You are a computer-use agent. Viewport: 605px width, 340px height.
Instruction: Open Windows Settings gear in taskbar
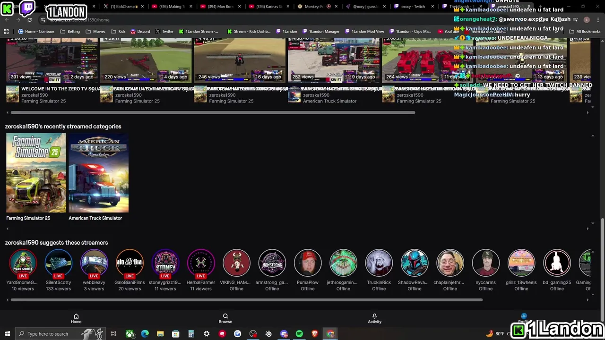pyautogui.click(x=207, y=334)
